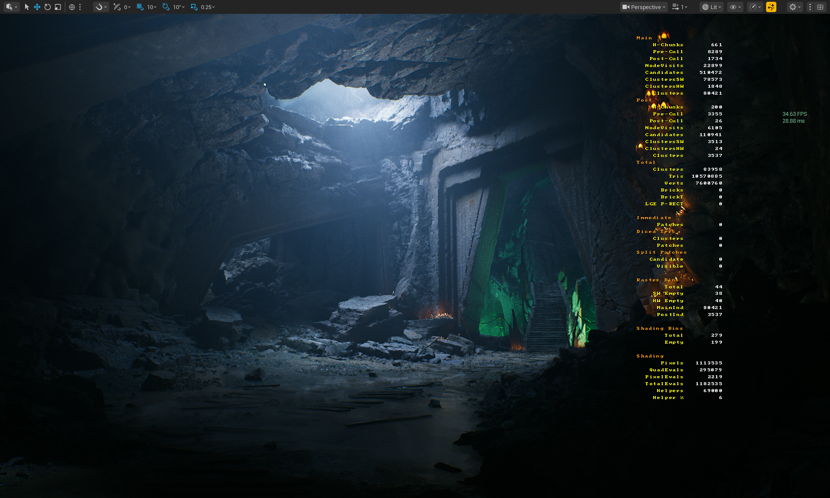Toggle the yellow realtime rendering button
The image size is (830, 498).
(x=771, y=7)
